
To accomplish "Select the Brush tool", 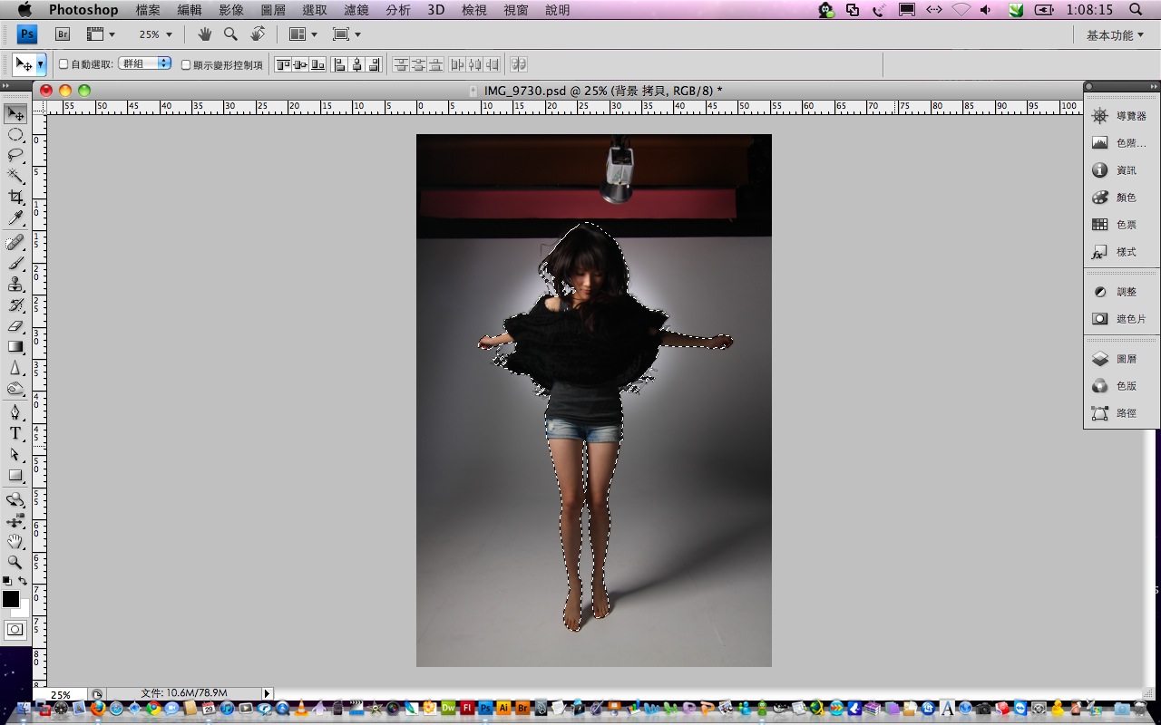I will click(15, 263).
